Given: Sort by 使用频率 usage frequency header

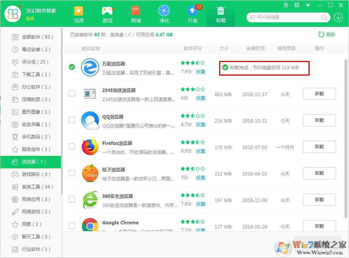Looking at the screenshot, I should coord(287,48).
